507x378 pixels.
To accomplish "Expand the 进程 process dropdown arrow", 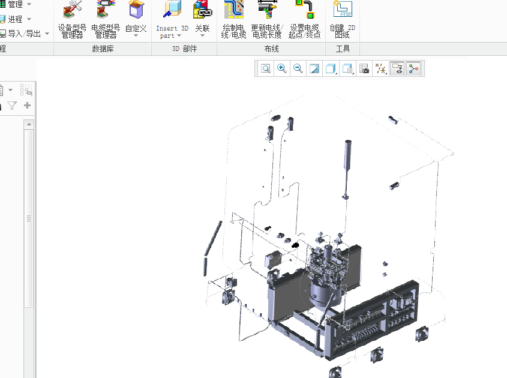I will coord(29,19).
